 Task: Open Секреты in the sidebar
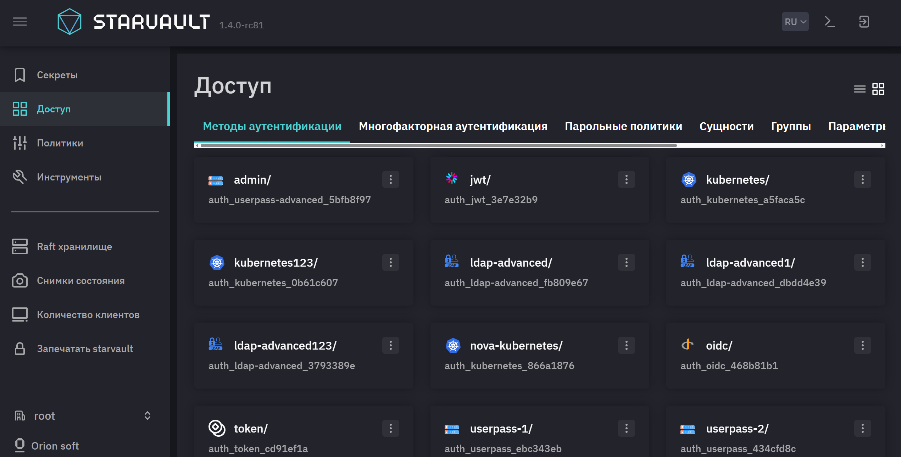(85, 75)
